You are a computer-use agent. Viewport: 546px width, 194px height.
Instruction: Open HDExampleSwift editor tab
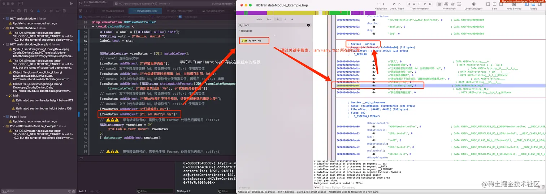pos(214,11)
